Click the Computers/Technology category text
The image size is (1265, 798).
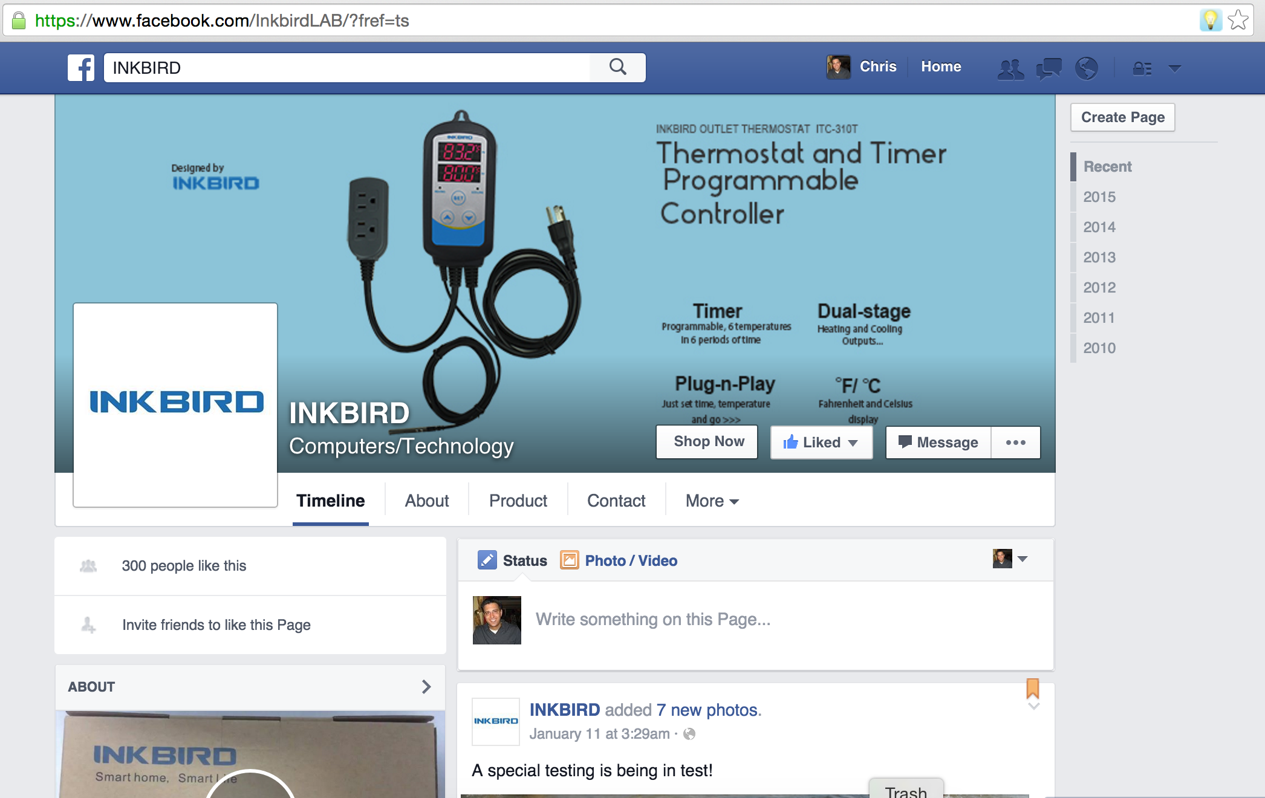401,446
